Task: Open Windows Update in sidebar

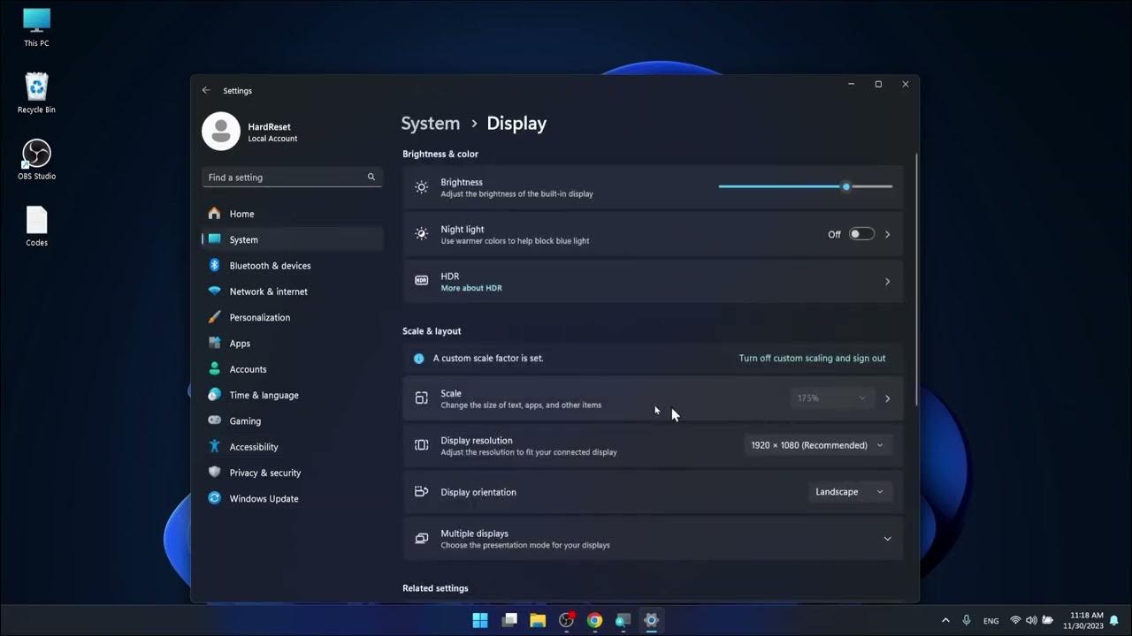Action: click(x=264, y=499)
